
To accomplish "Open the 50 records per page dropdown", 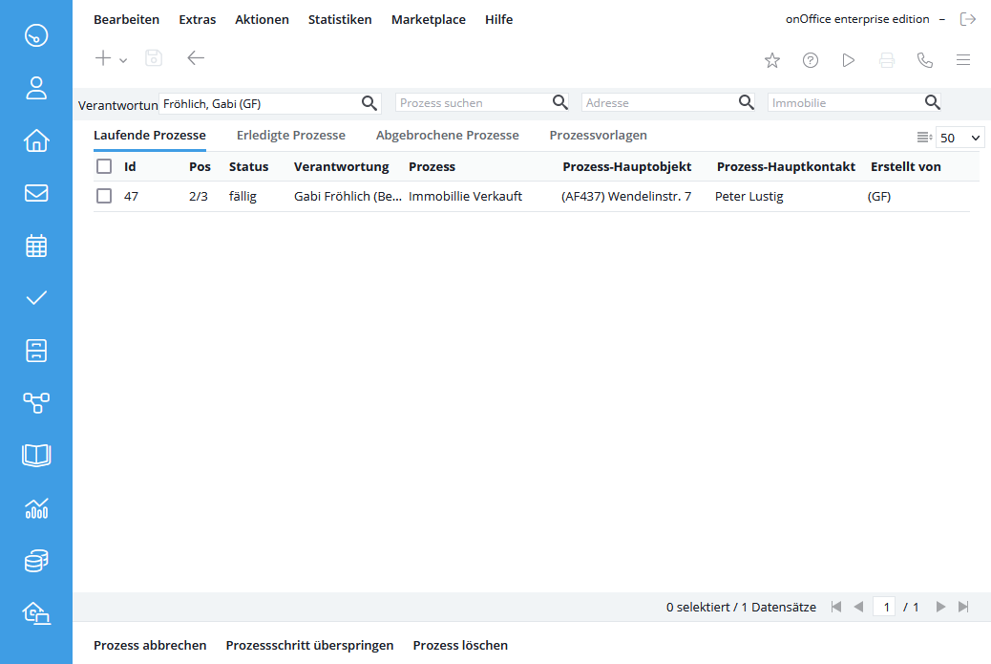I will (x=959, y=138).
